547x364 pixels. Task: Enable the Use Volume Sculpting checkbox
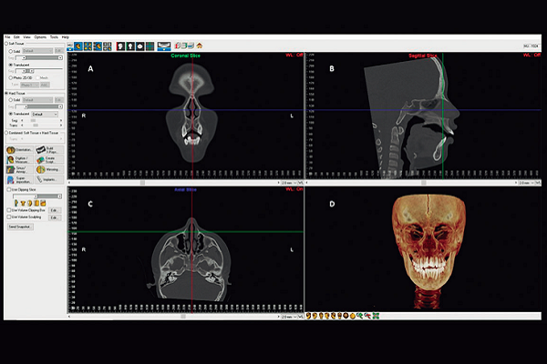pos(9,217)
